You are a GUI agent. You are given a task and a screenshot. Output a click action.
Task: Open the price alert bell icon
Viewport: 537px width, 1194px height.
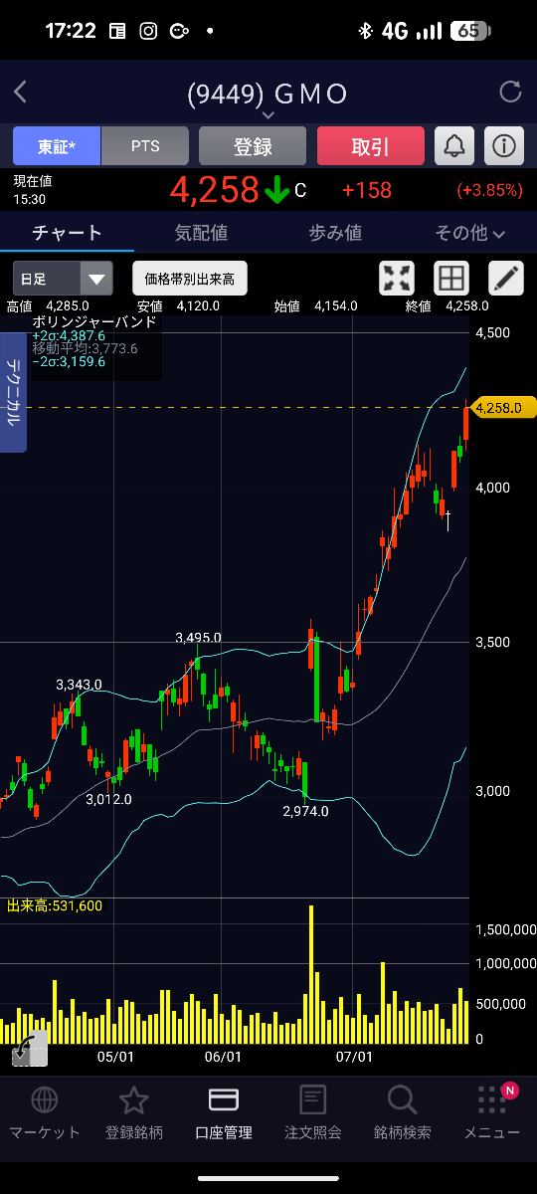point(454,146)
